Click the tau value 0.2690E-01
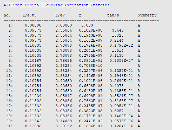The height and width of the screenshot is (130, 172). pyautogui.click(x=121, y=81)
